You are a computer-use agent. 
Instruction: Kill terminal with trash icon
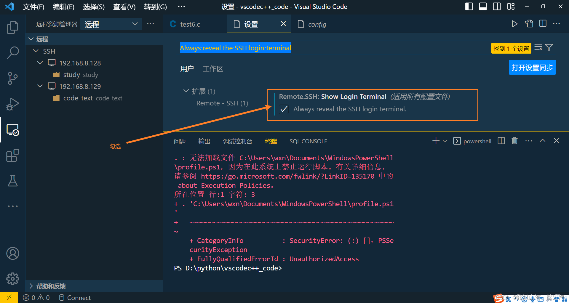(x=515, y=141)
